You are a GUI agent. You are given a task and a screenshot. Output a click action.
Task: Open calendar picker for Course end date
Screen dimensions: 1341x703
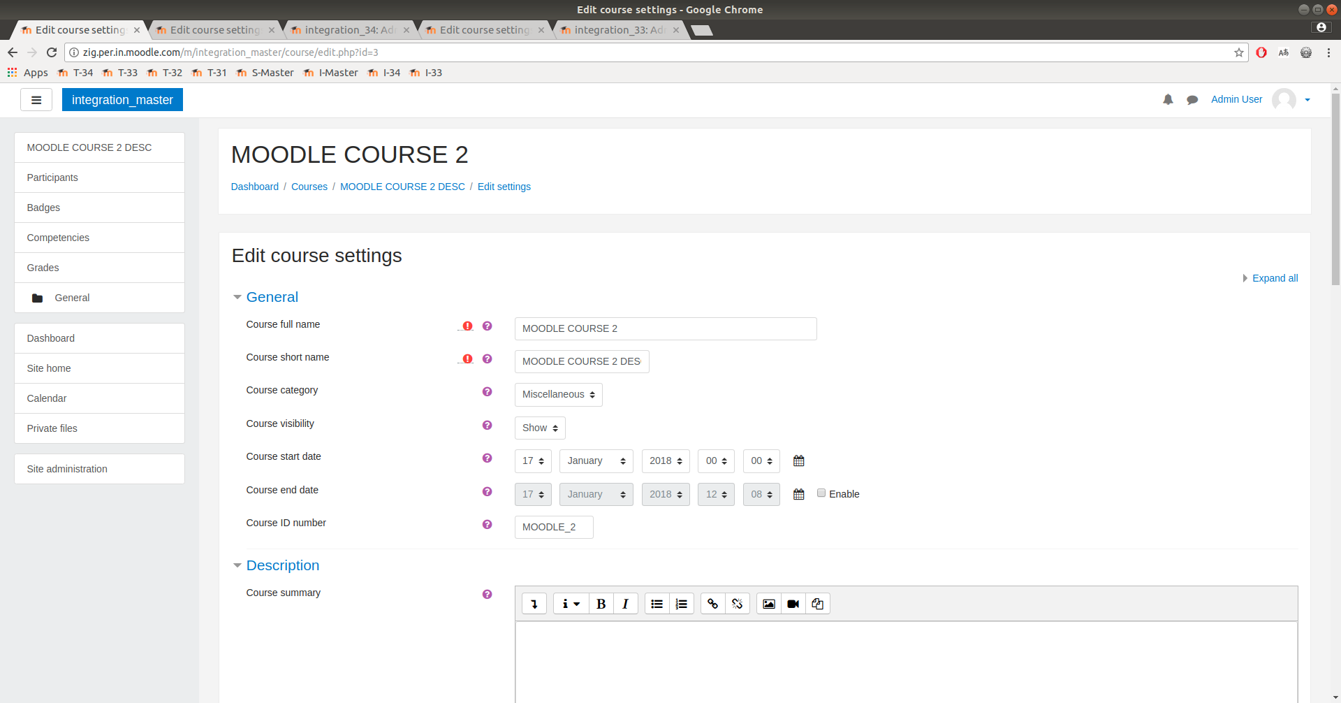[x=799, y=495]
